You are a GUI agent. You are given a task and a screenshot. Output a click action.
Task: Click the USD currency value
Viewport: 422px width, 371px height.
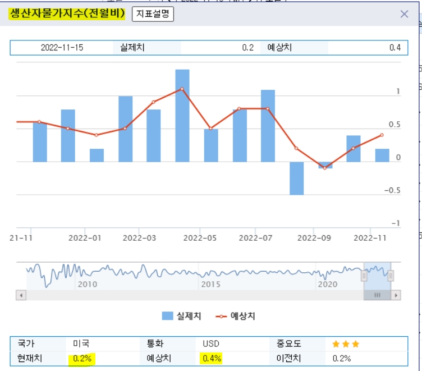(x=211, y=344)
